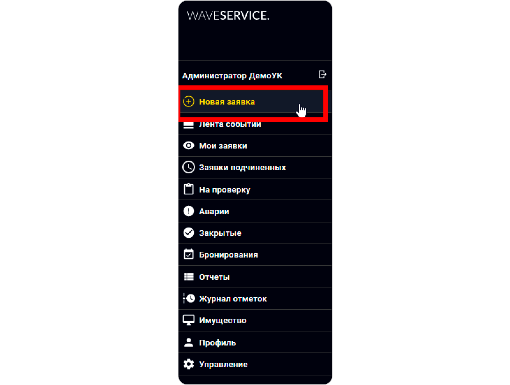Viewport: 510px width, 385px height.
Task: Click the calendar icon for Бронирования
Action: [188, 254]
